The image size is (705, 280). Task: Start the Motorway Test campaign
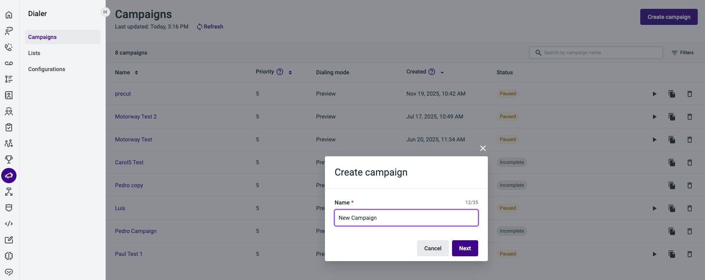click(x=654, y=140)
